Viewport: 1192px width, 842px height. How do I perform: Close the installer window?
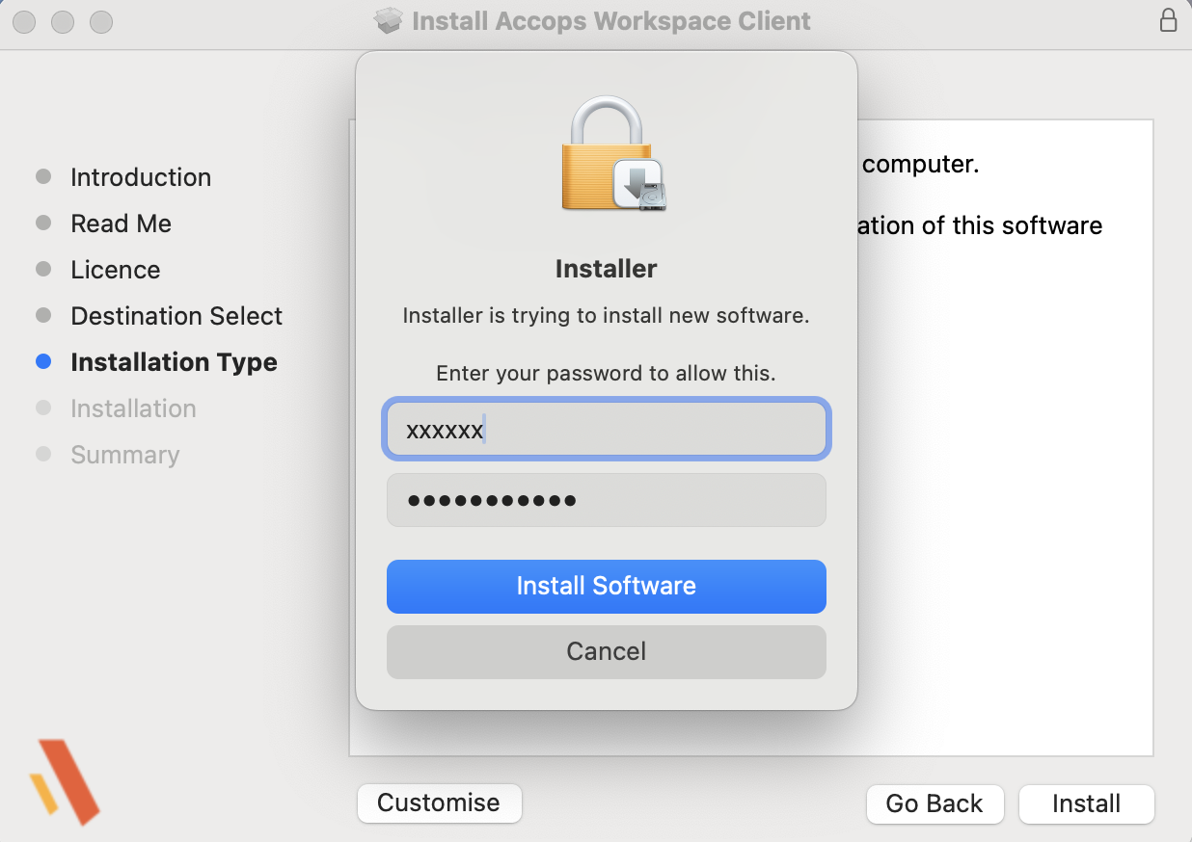[x=24, y=21]
